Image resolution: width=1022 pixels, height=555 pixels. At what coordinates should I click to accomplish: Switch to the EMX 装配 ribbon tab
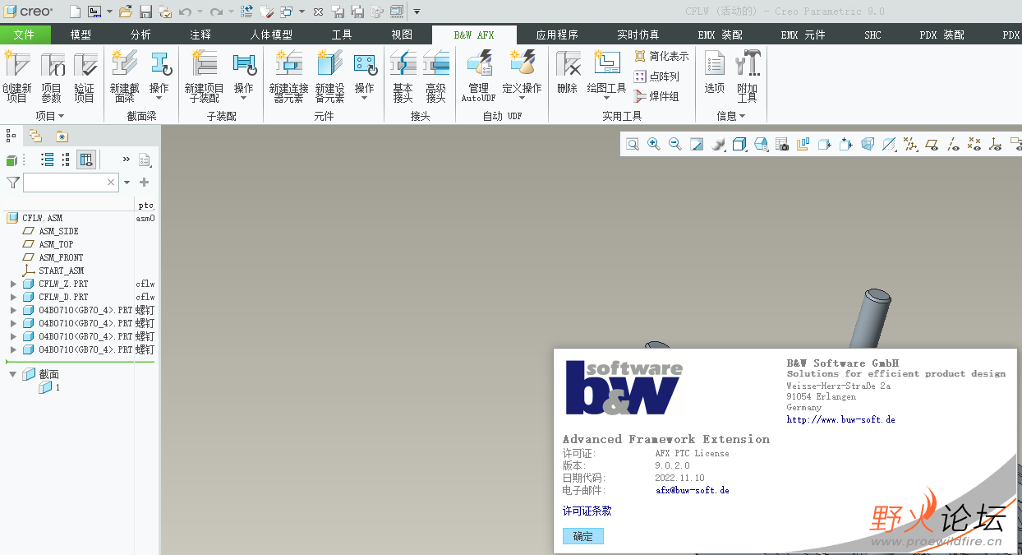(720, 35)
